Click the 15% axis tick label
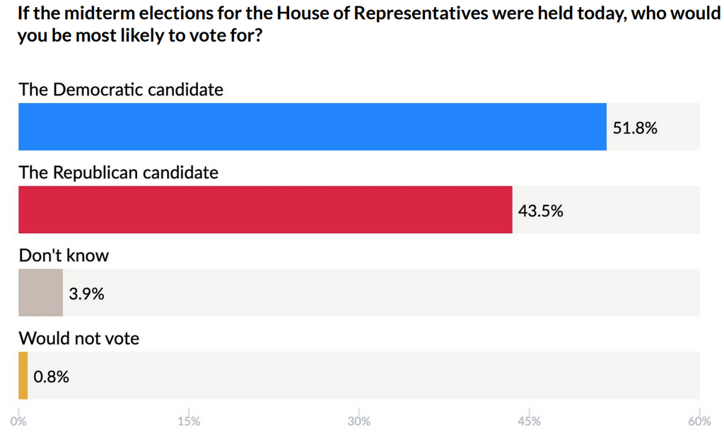724x440 pixels. coord(189,422)
